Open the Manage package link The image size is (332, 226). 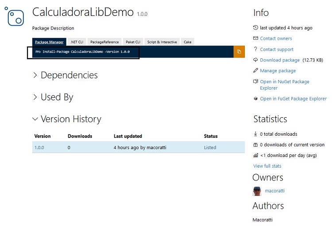(278, 71)
